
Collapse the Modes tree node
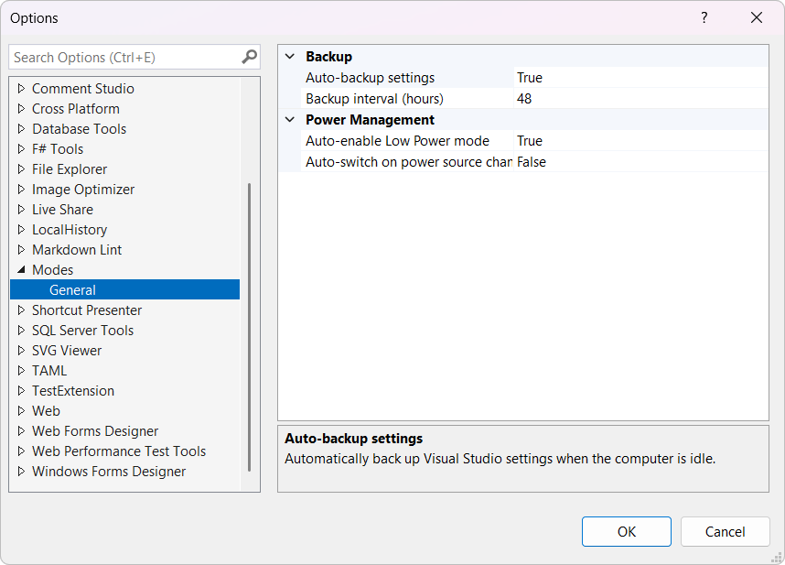point(21,270)
